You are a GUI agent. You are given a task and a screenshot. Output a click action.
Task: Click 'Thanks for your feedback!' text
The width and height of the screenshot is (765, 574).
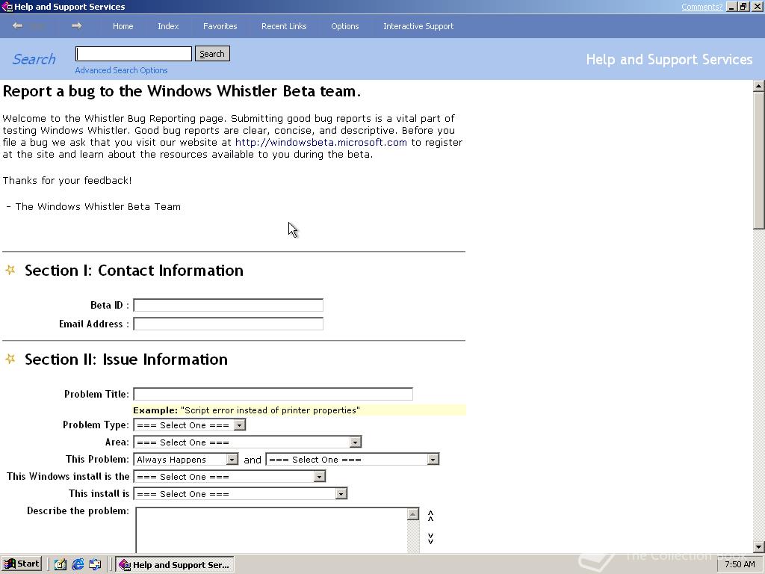(67, 181)
